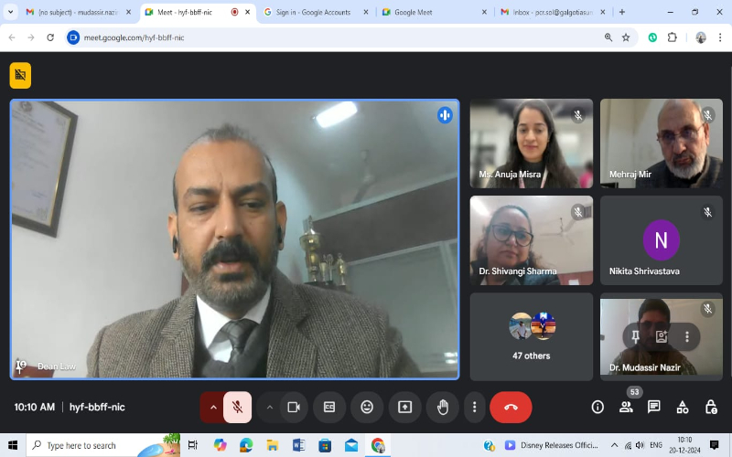
Task: Open chat with everyone
Action: click(654, 407)
